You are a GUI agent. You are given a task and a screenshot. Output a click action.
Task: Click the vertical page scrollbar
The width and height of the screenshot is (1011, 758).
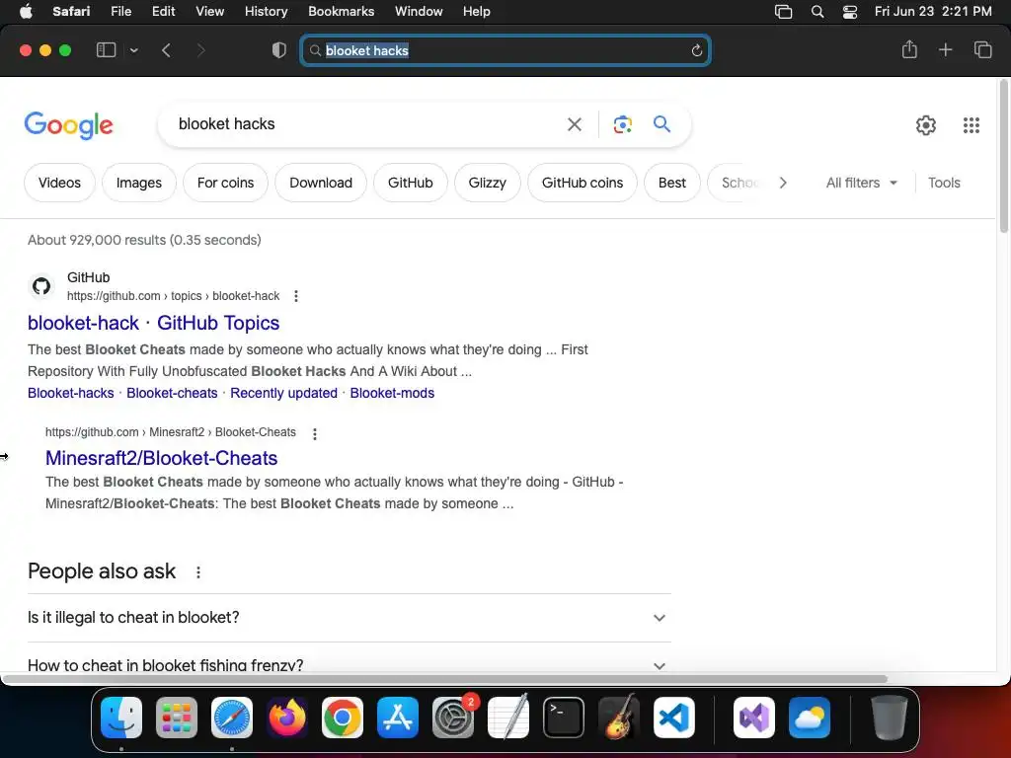[x=1003, y=156]
